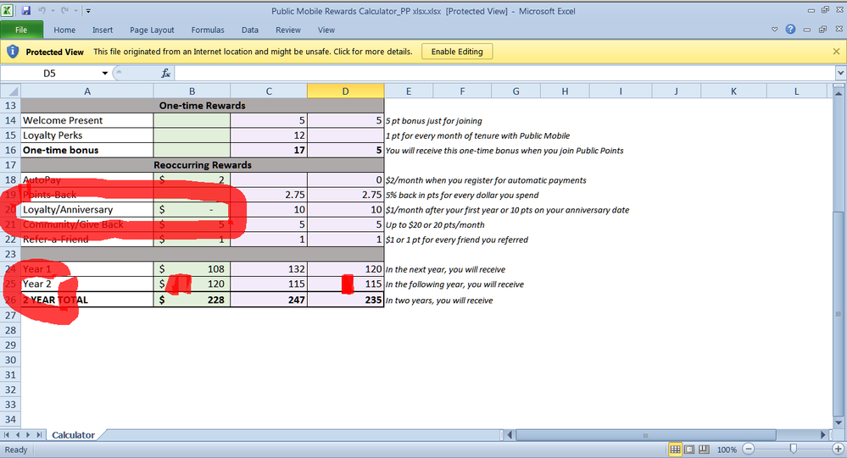Jump to the first sheet using tab navigation arrow
This screenshot has width=847, height=458.
(x=8, y=435)
